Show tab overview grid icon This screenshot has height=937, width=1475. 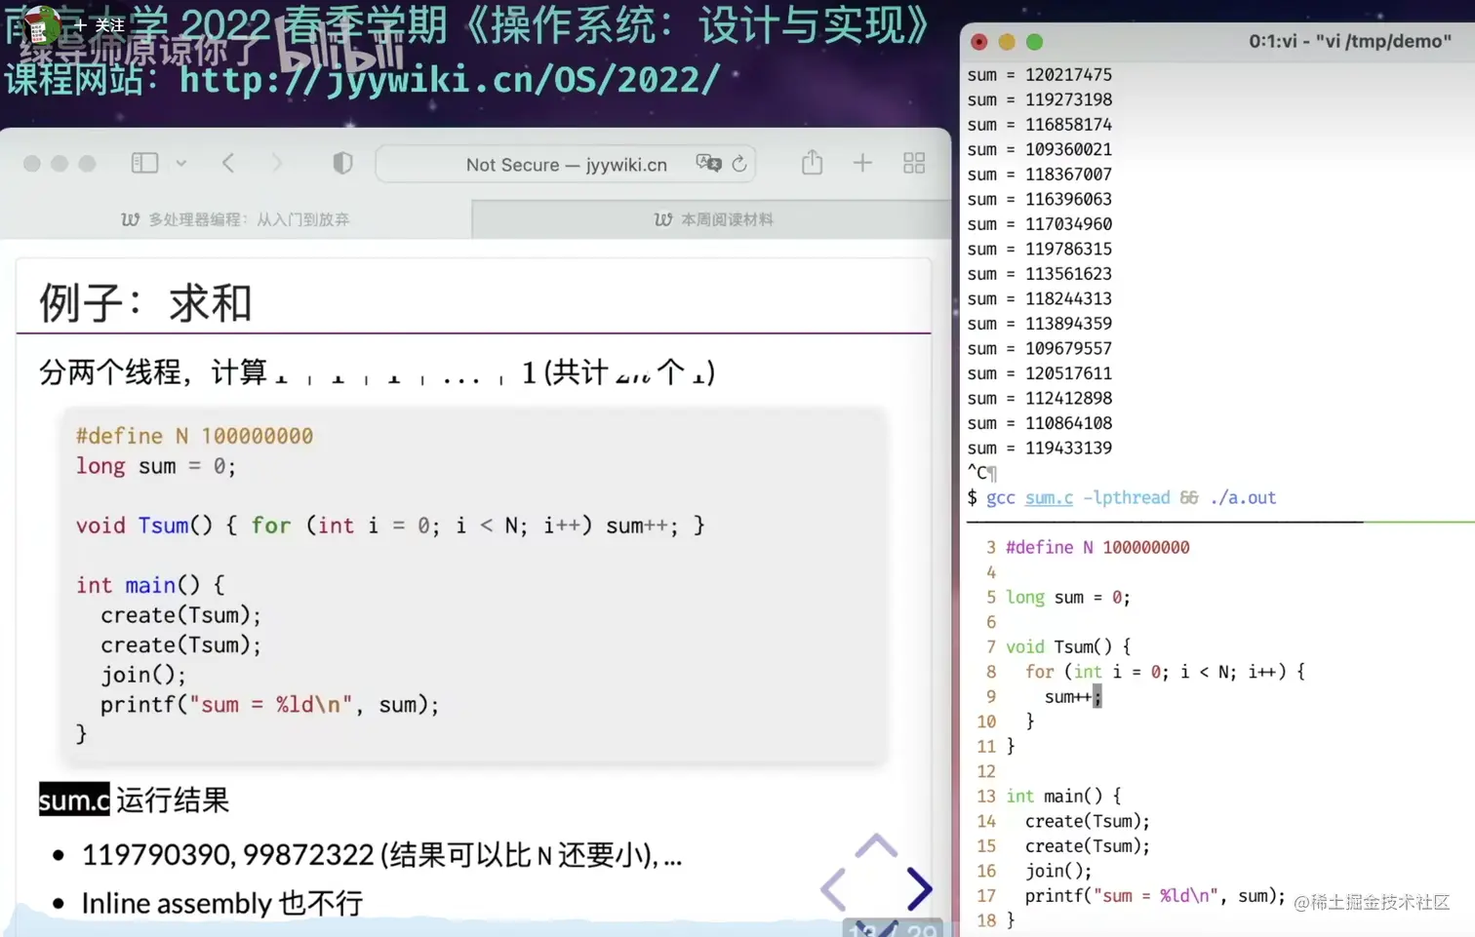point(914,163)
